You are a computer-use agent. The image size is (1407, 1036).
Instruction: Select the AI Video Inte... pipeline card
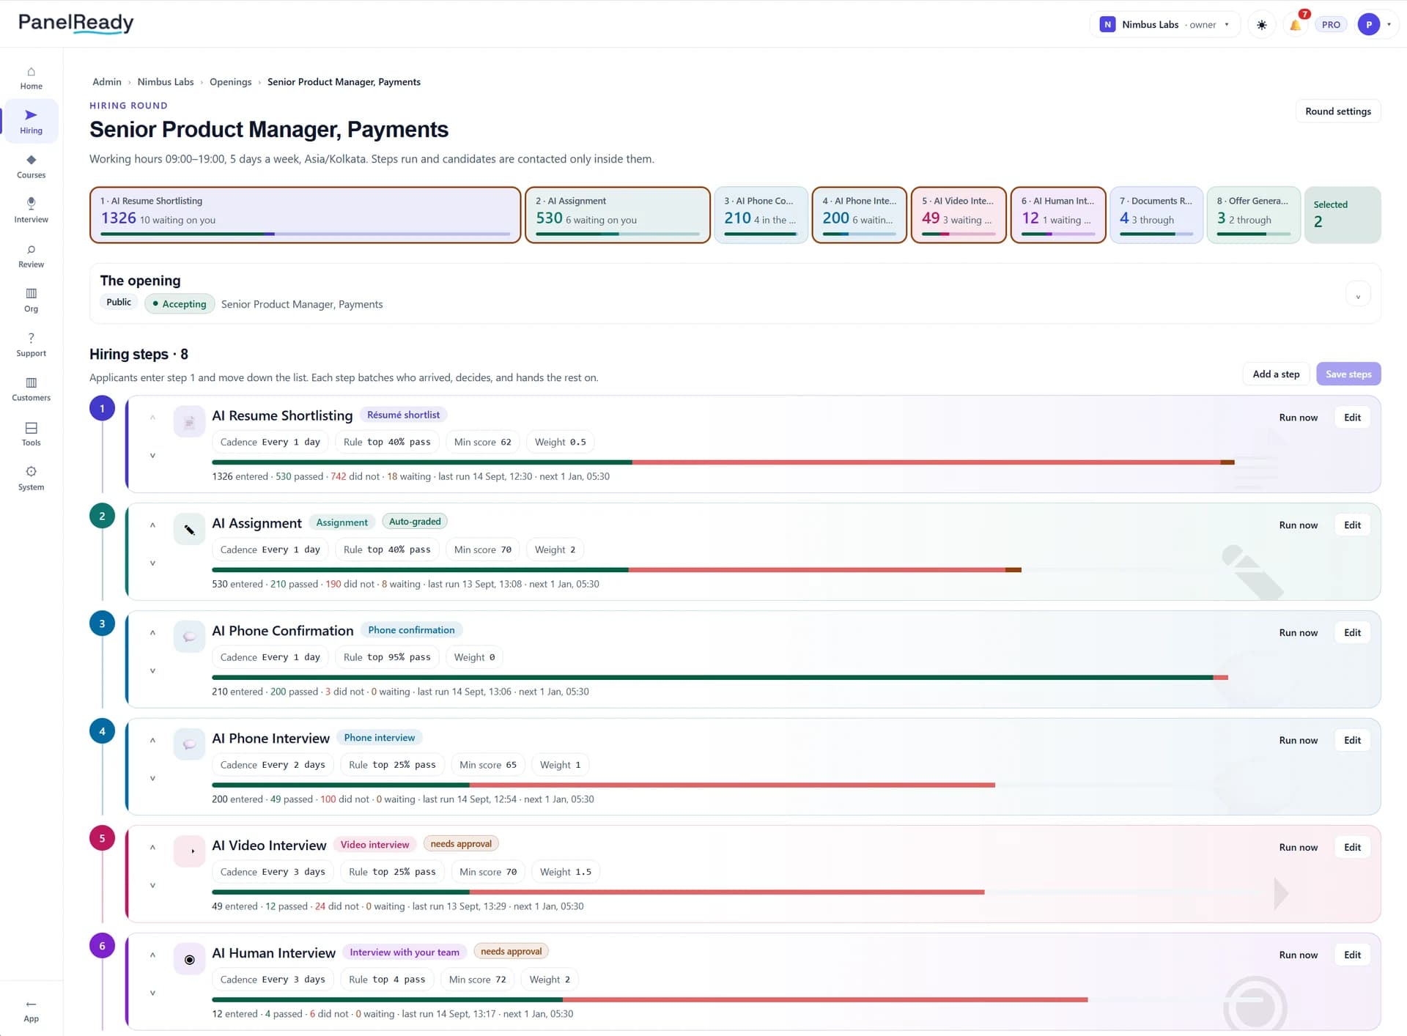[958, 215]
